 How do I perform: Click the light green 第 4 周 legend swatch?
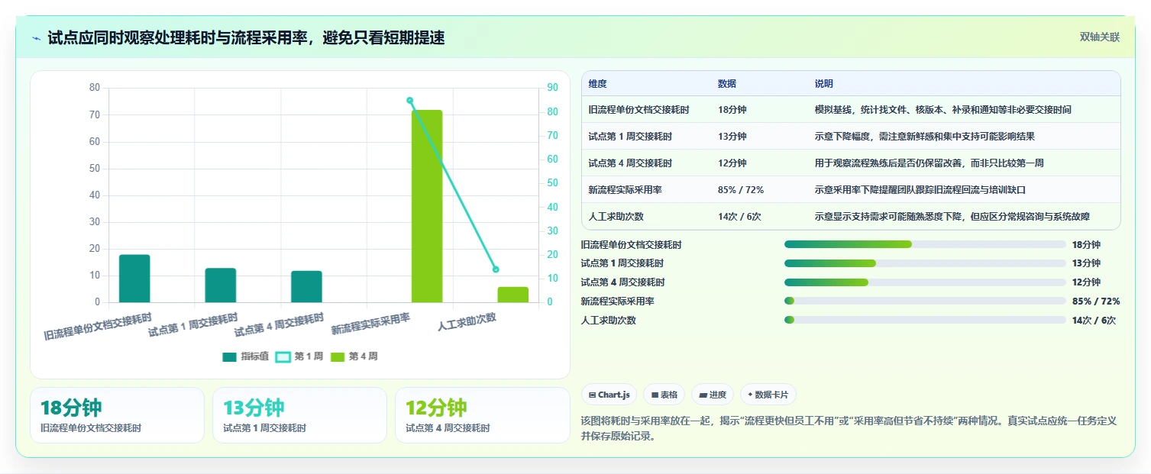coord(338,357)
